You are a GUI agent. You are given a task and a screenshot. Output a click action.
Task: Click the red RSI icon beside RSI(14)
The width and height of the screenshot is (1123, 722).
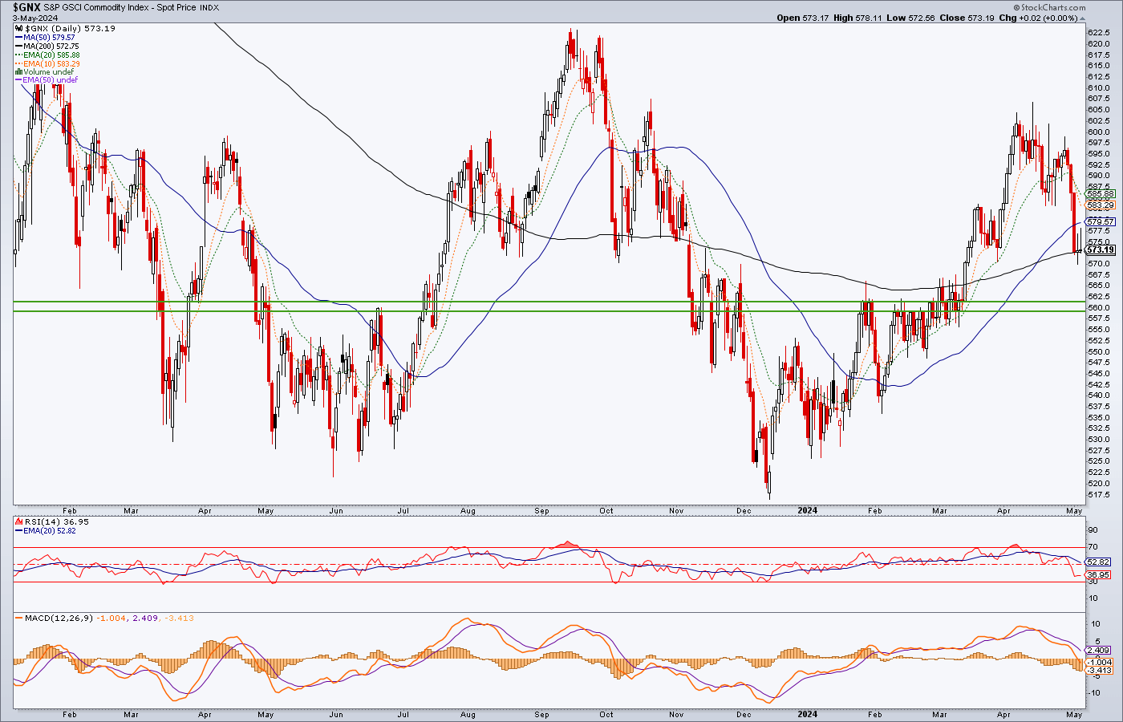pos(19,521)
